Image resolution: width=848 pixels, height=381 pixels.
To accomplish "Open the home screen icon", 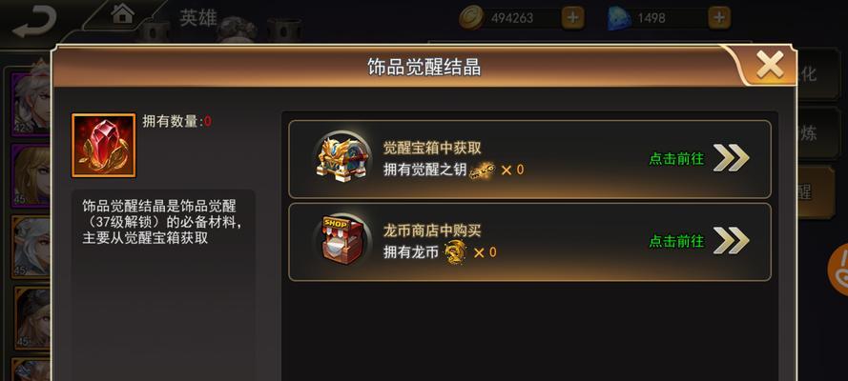I will point(123,14).
